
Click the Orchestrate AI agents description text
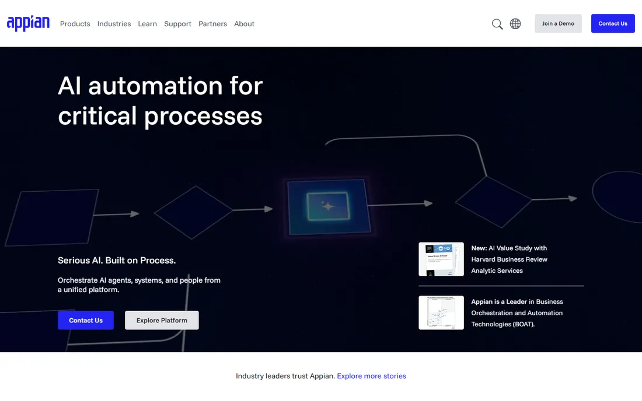[139, 285]
